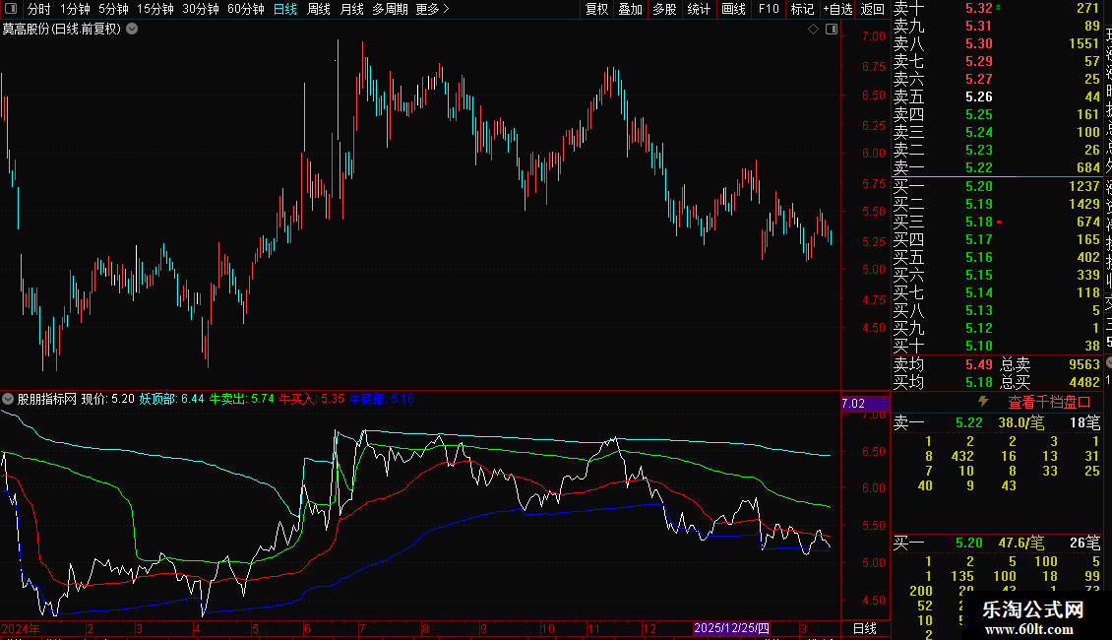This screenshot has width=1112, height=640.
Task: Select the 30分钟 timeframe
Action: [x=201, y=9]
